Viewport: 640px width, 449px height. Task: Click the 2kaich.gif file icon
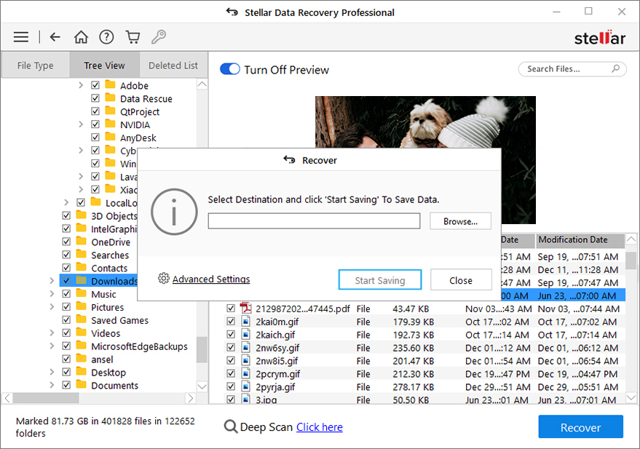245,335
